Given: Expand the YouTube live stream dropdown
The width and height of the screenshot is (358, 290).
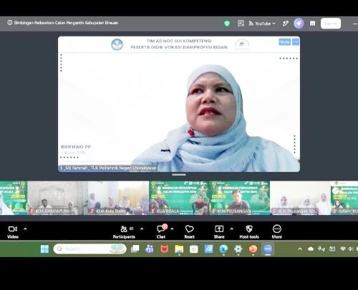Looking at the screenshot, I should tap(262, 24).
